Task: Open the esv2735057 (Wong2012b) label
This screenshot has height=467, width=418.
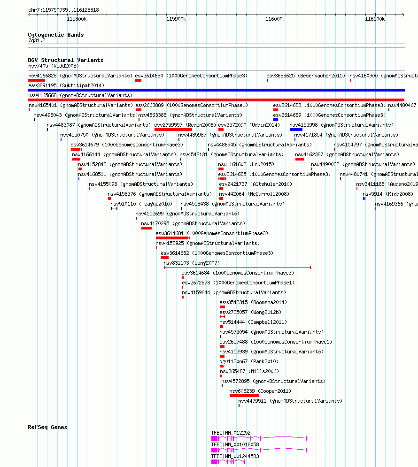Action: tap(250, 312)
